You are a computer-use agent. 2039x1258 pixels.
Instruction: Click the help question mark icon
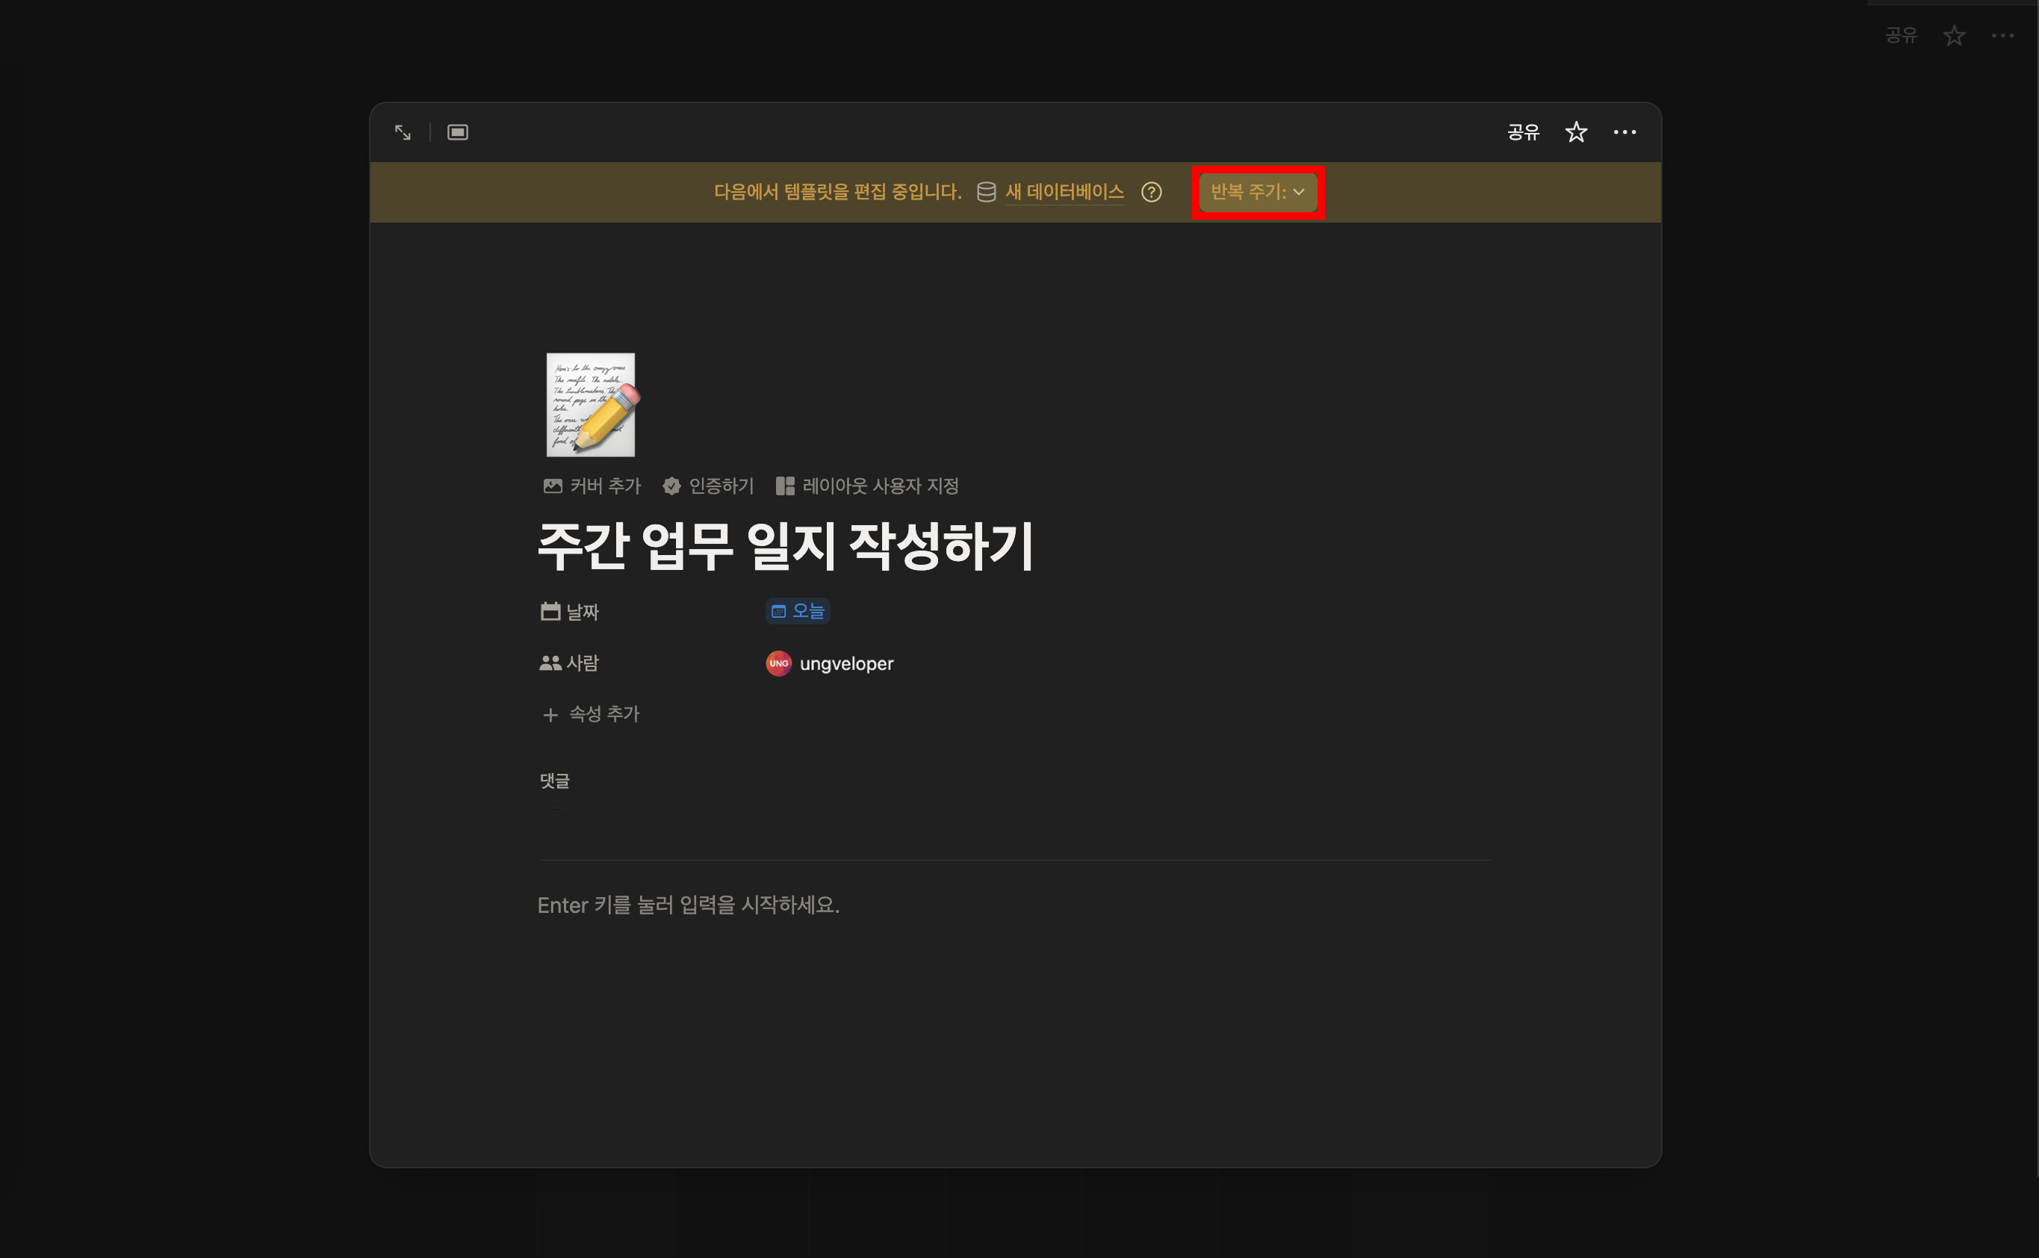[1152, 192]
